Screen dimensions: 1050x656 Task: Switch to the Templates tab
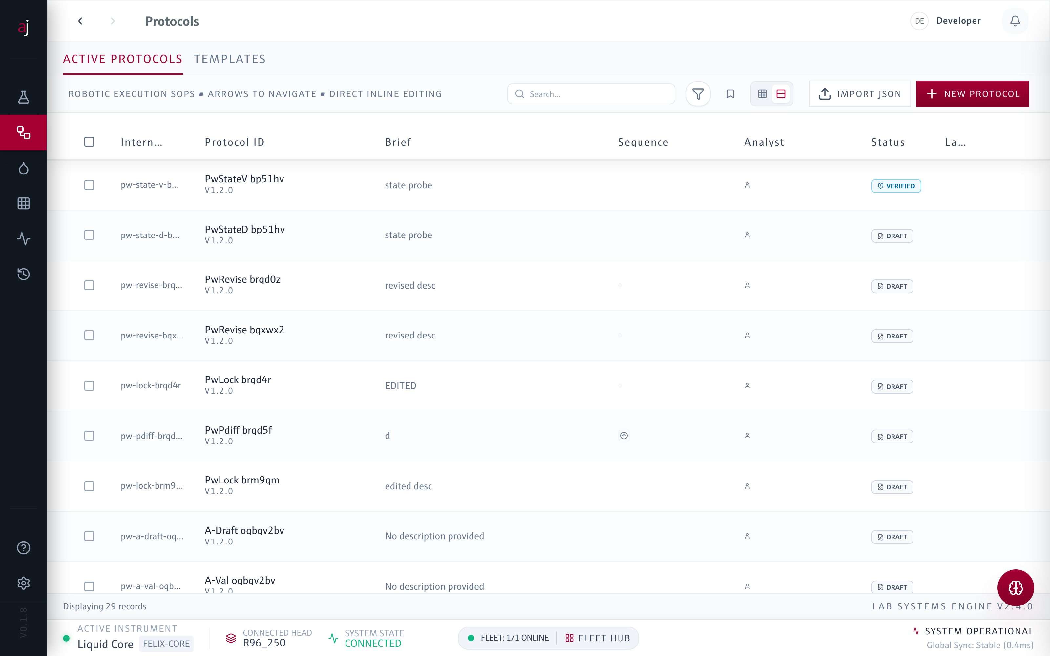[x=230, y=59]
